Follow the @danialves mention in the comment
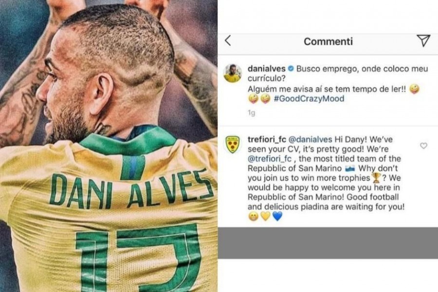Image resolution: width=438 pixels, height=292 pixels. pyautogui.click(x=310, y=140)
